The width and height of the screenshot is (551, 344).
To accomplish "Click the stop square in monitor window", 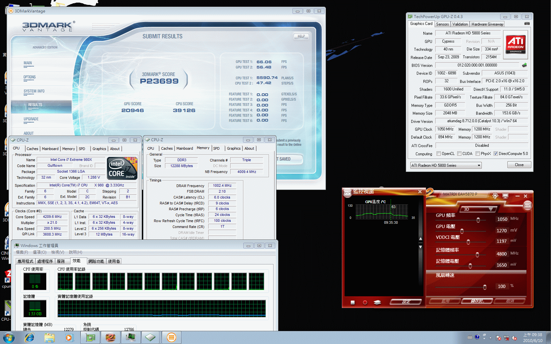I will (353, 302).
